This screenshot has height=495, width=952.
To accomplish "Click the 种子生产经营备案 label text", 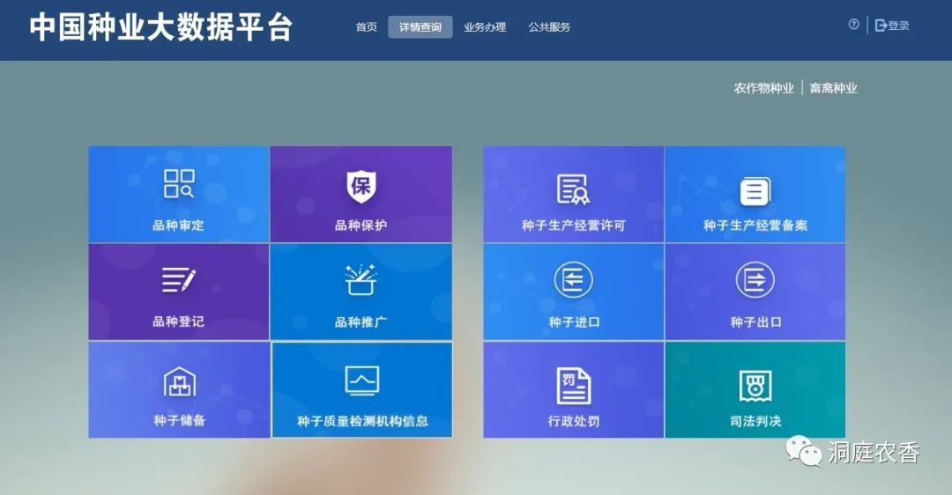I will tap(755, 225).
